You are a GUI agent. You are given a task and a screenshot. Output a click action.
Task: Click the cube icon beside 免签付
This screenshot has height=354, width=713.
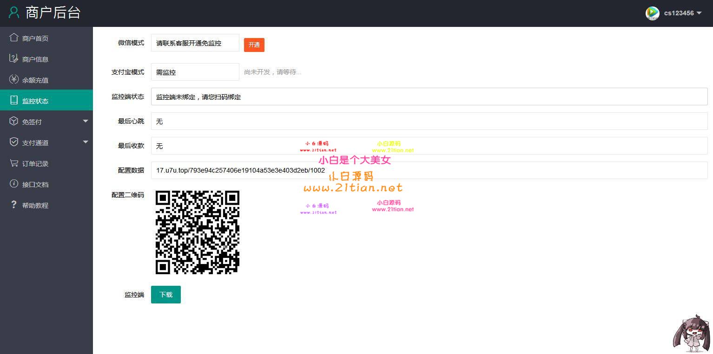14,121
